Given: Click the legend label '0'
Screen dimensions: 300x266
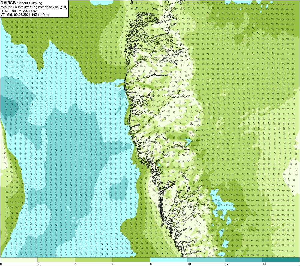Looking at the screenshot, I should (1, 264).
